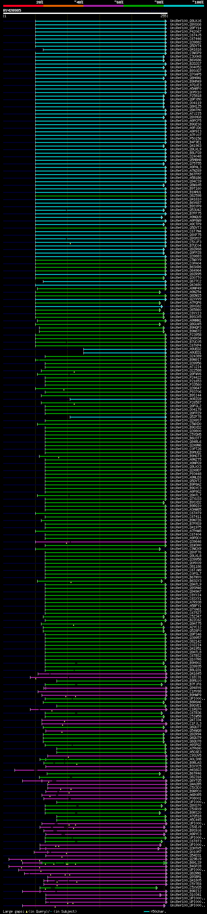The height and width of the screenshot is (914, 207).
Task: Click the 255 query length value
Action: tap(163, 16)
